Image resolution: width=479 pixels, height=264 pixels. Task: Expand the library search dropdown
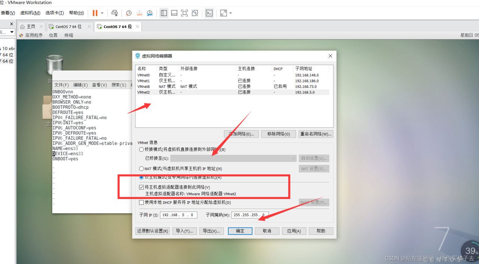point(12,32)
